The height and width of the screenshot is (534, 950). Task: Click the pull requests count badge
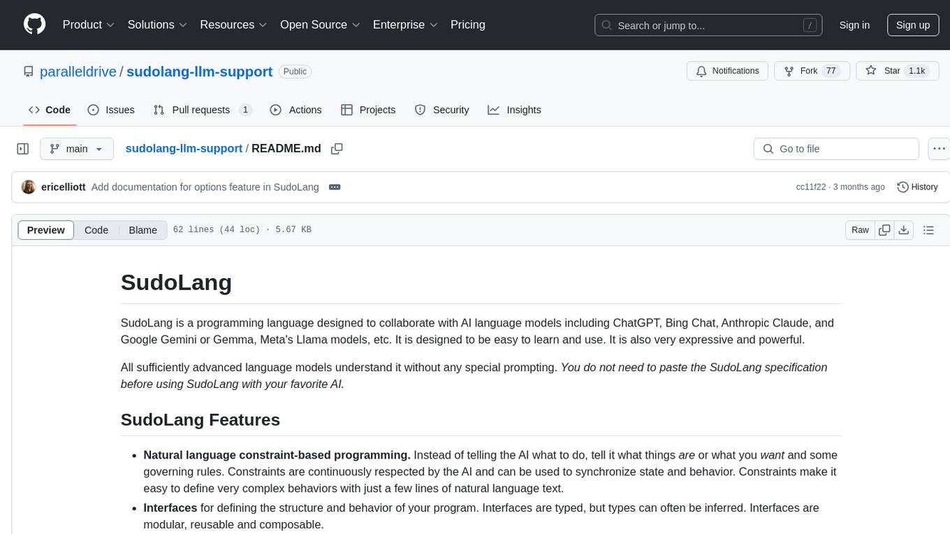pos(245,110)
